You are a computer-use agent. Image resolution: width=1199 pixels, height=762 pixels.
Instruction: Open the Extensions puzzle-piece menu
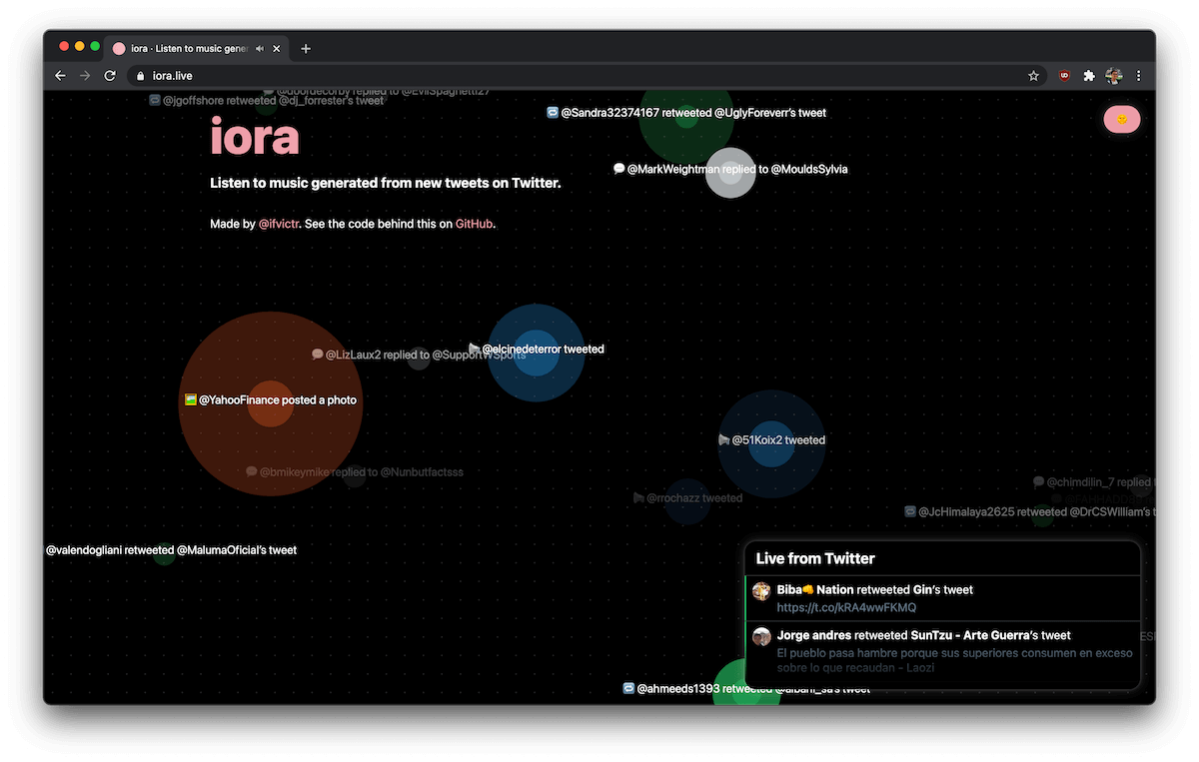[1089, 76]
